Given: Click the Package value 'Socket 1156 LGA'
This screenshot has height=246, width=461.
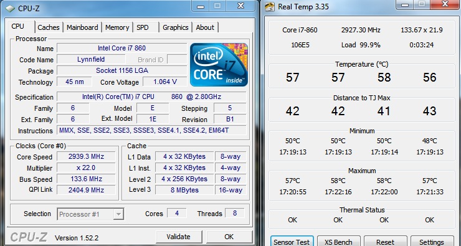Looking at the screenshot, I should pos(121,70).
